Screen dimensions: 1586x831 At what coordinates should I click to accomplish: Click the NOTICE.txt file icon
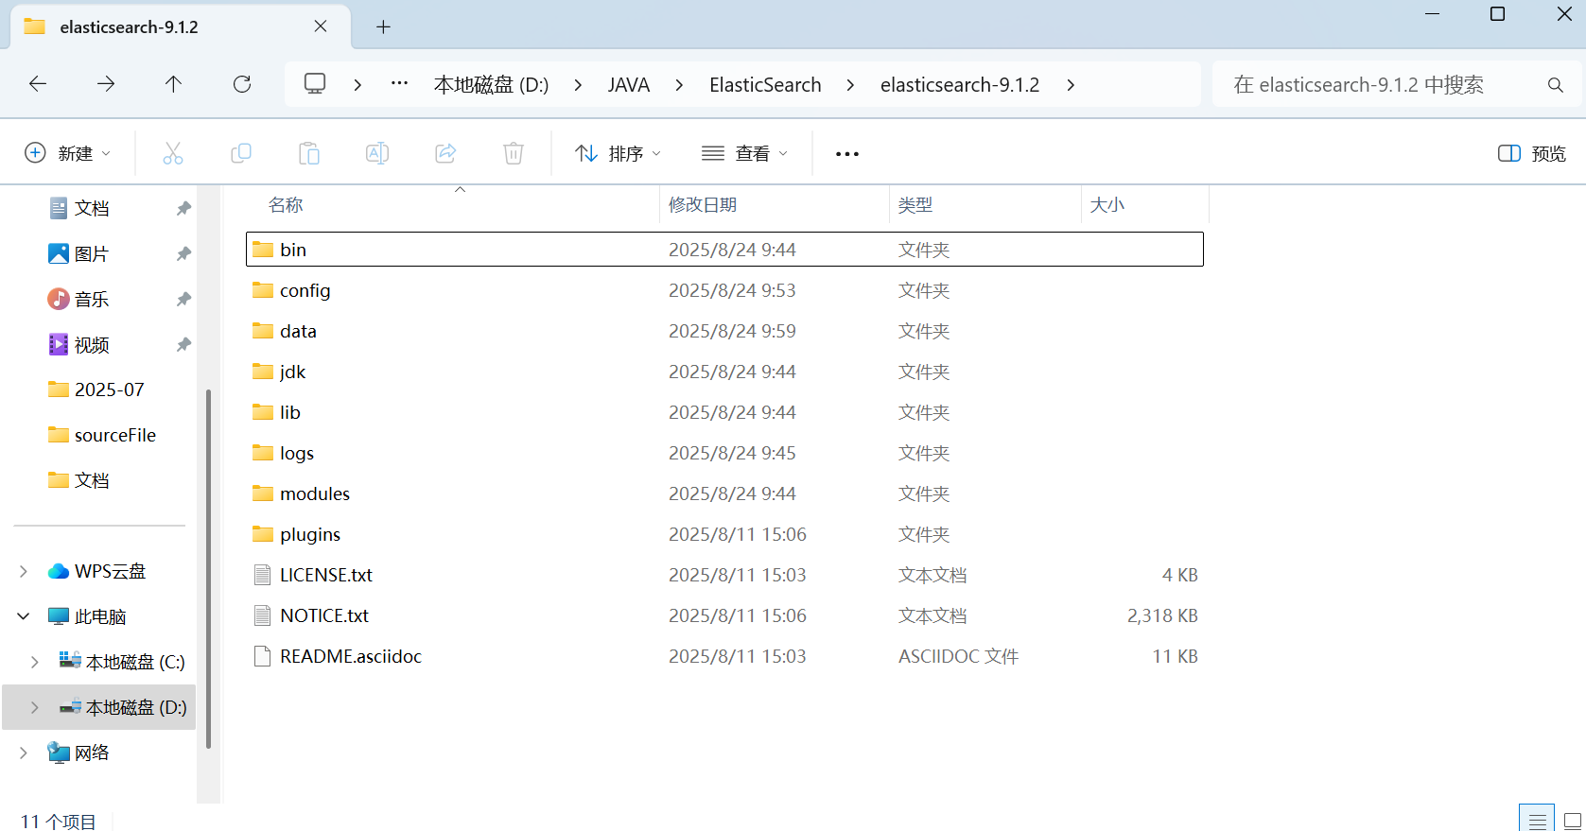[x=263, y=615]
